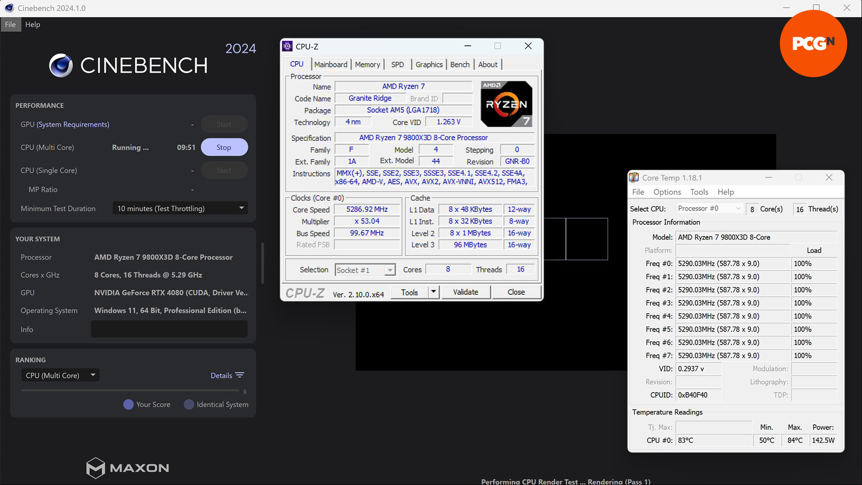Screen dimensions: 862x485
Task: Click the Bus Speed 99.67 MHz value
Action: click(367, 233)
